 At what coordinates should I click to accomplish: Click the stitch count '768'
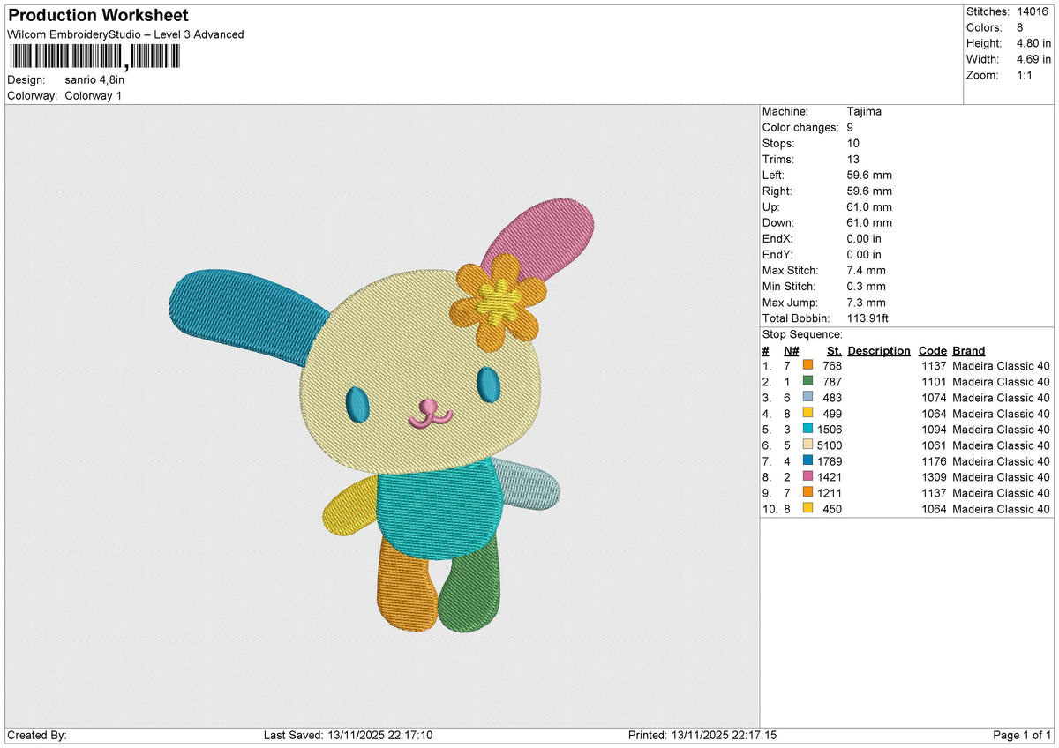[832, 366]
